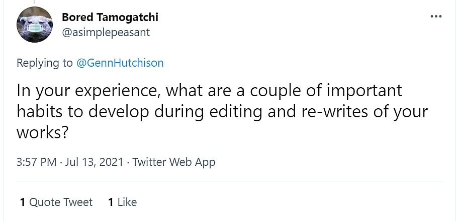
Task: Open the @GennHutchison mention link
Action: click(120, 63)
